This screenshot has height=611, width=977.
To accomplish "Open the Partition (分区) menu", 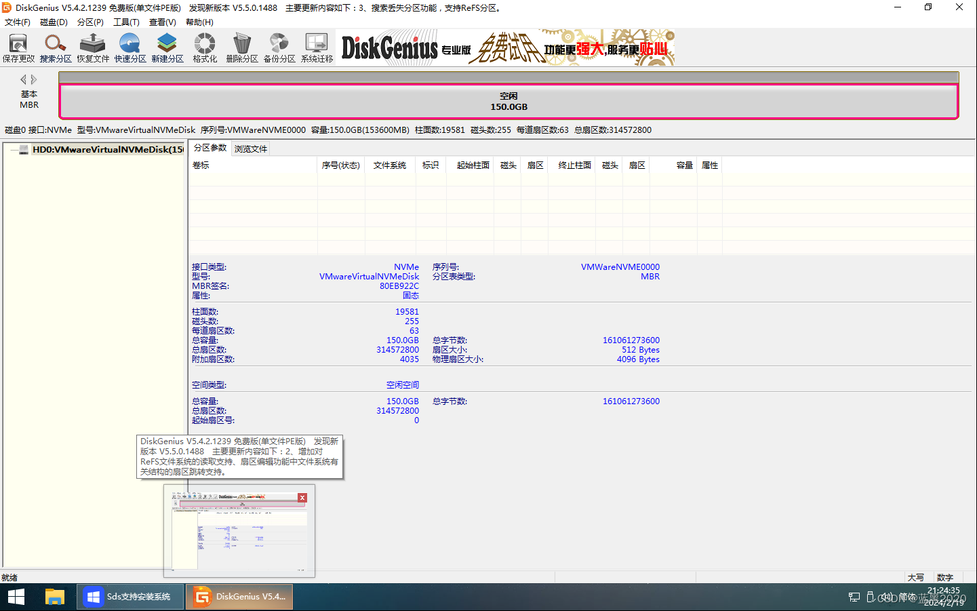I will [90, 22].
